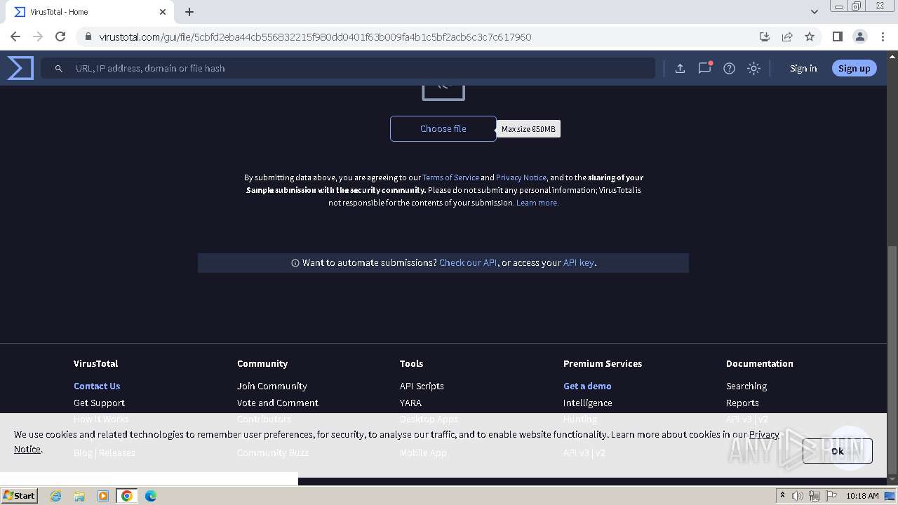Viewport: 898px width, 505px height.
Task: Click the Learn more link
Action: coord(537,203)
